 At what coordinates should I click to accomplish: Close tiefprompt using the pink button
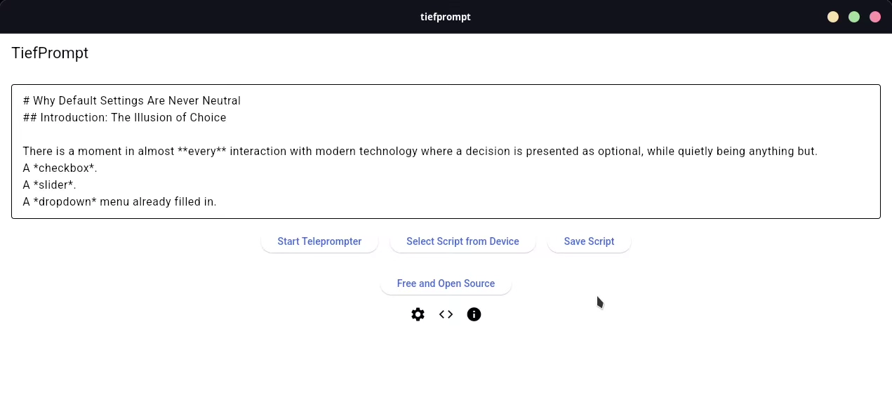(x=875, y=17)
